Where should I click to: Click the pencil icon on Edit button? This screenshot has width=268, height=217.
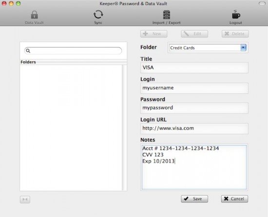click(x=186, y=34)
